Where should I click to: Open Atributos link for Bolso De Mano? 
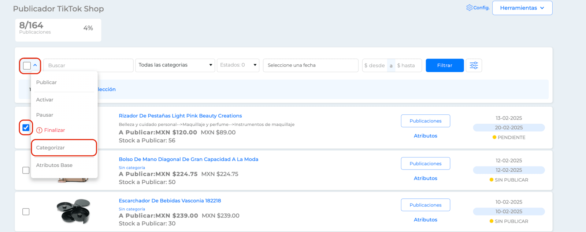pos(426,178)
